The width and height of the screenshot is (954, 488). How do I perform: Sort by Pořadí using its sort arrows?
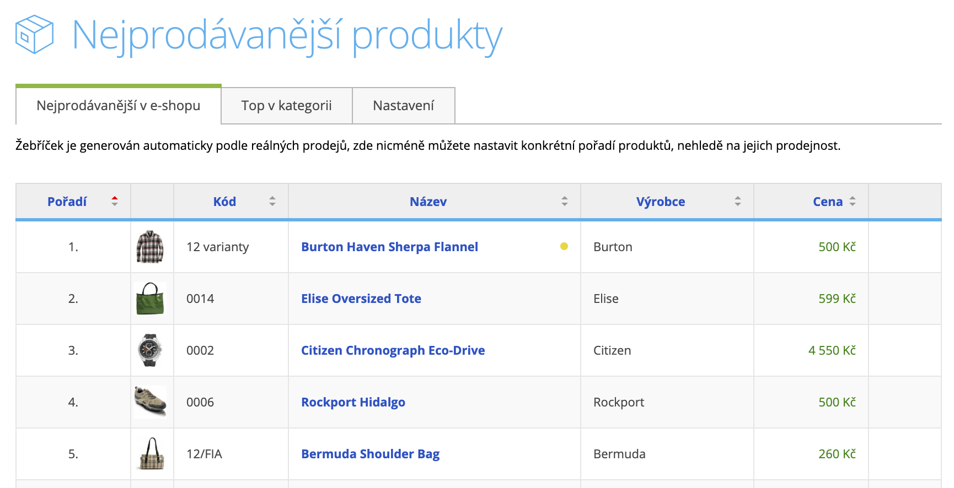click(x=115, y=201)
